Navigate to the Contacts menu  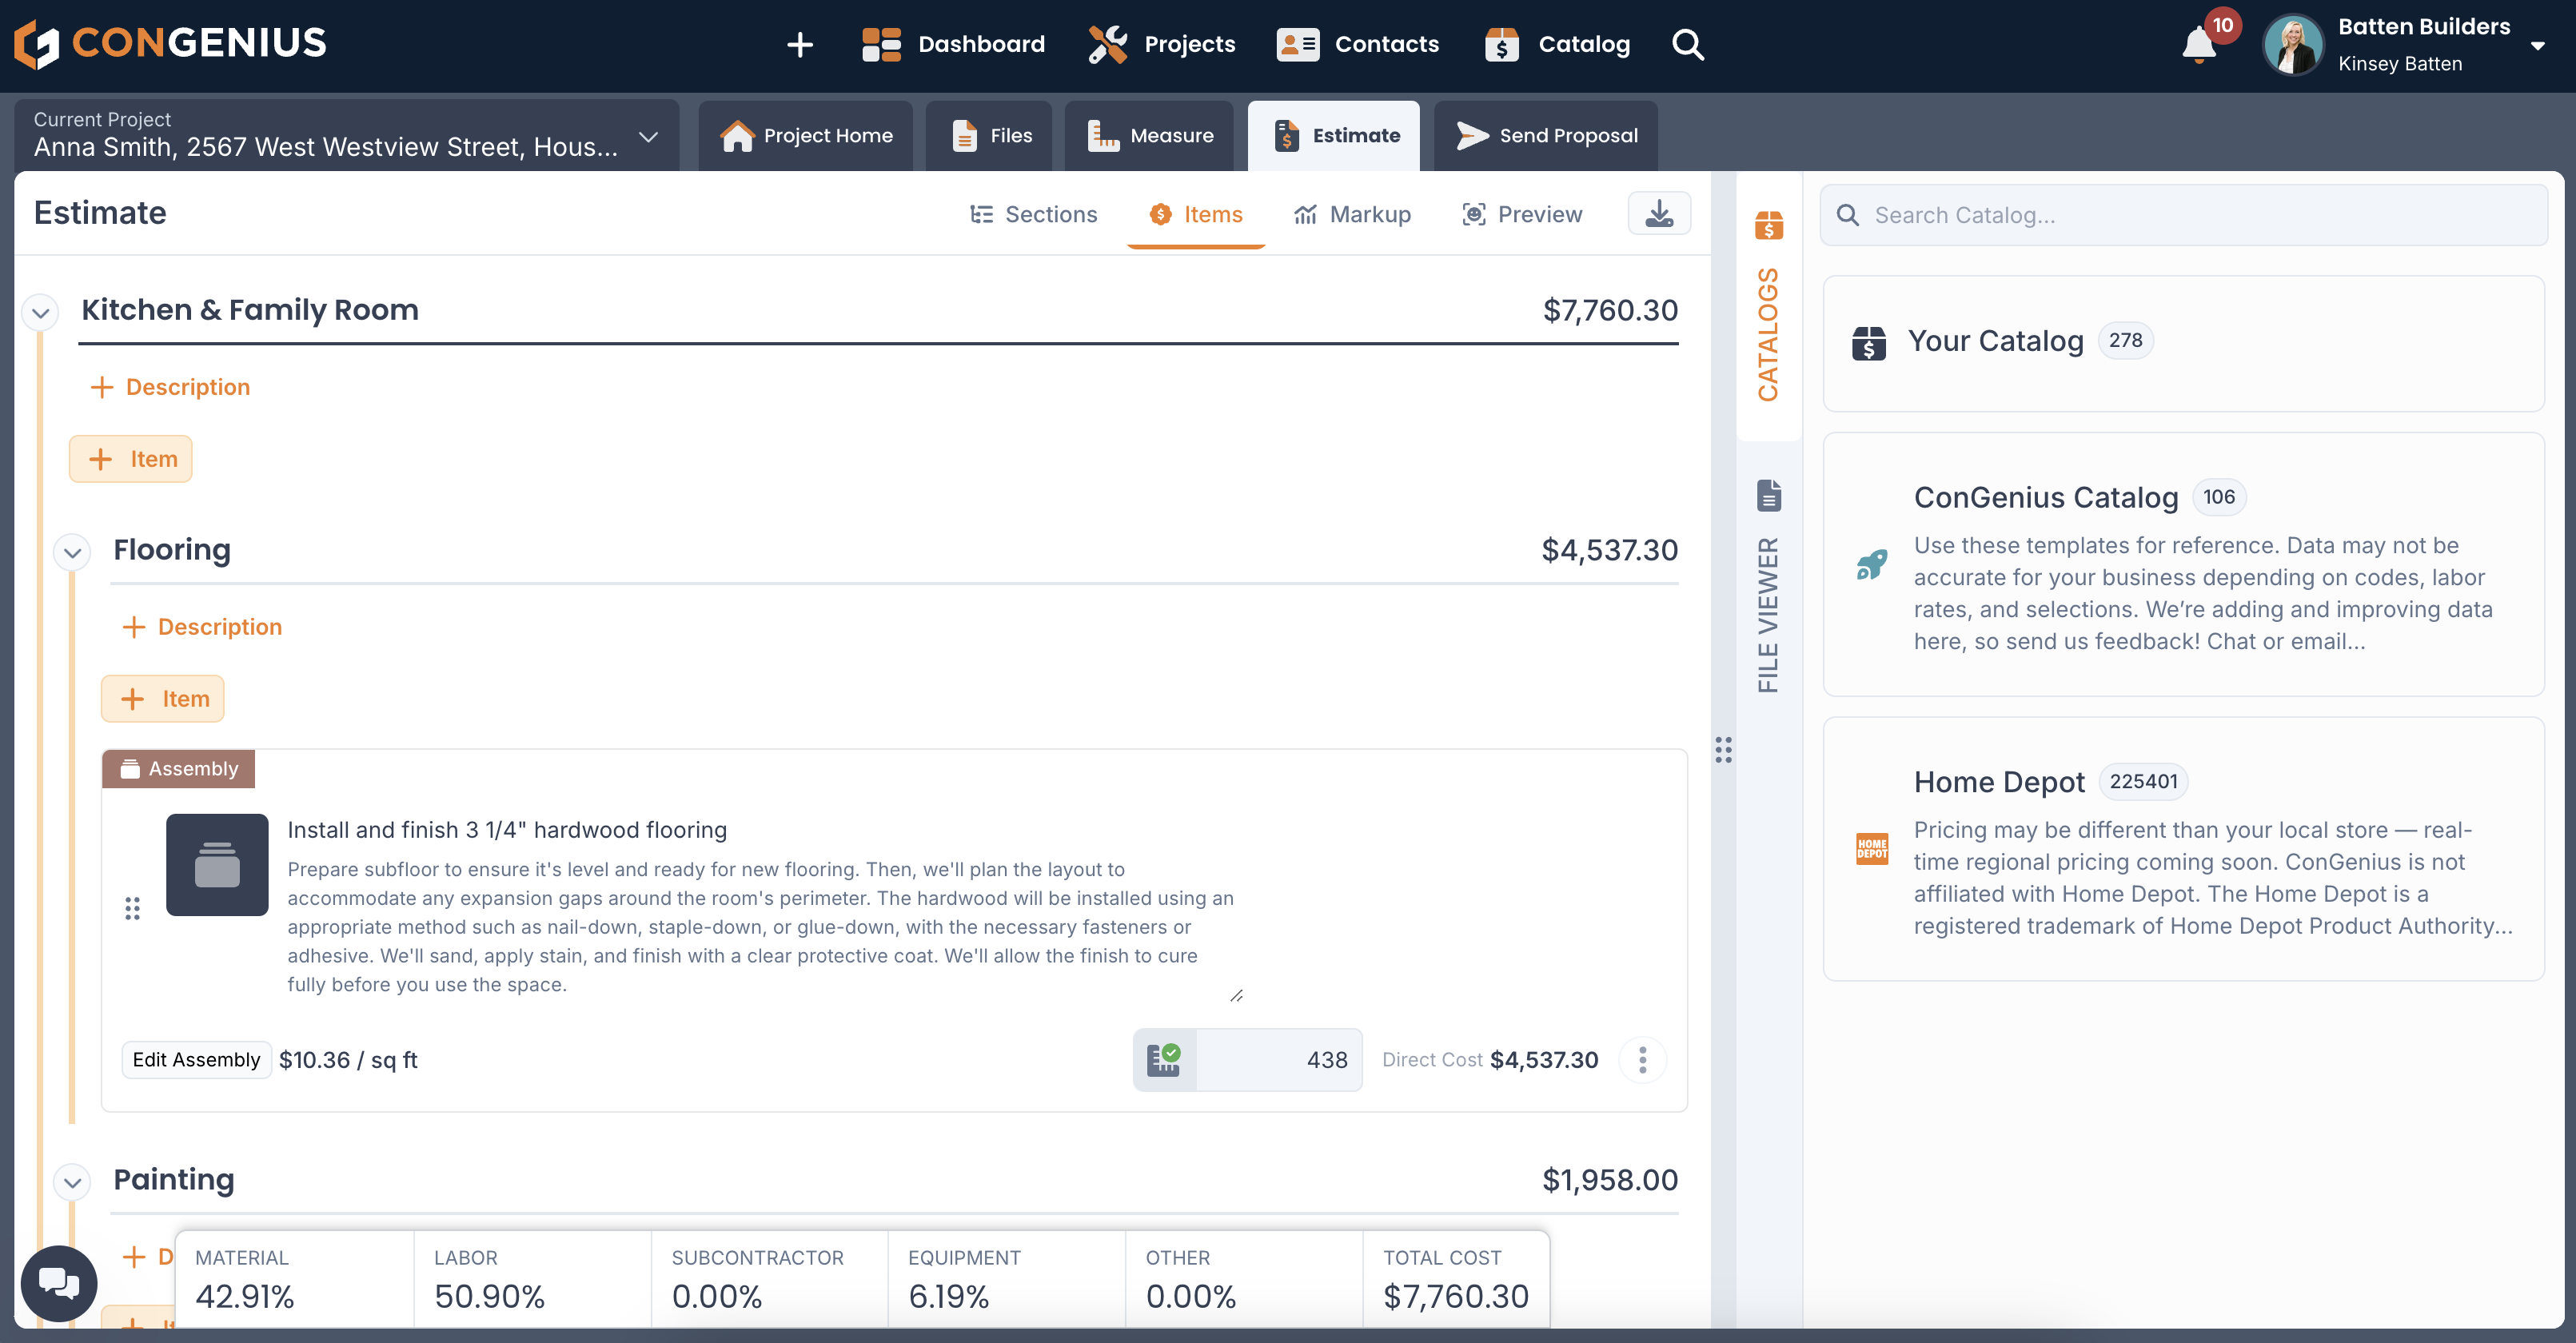coord(1358,44)
